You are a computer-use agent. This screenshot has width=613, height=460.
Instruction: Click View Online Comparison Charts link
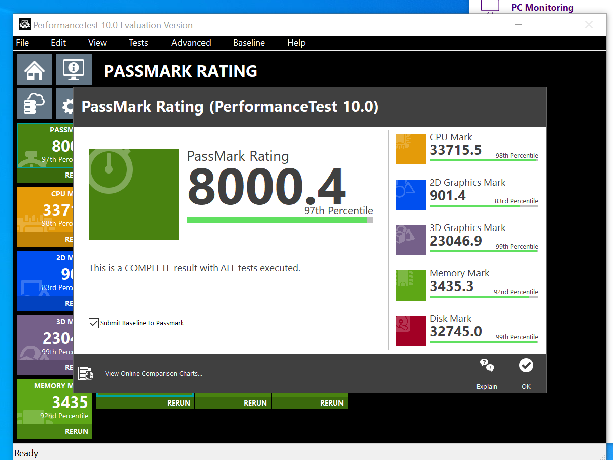[154, 373]
